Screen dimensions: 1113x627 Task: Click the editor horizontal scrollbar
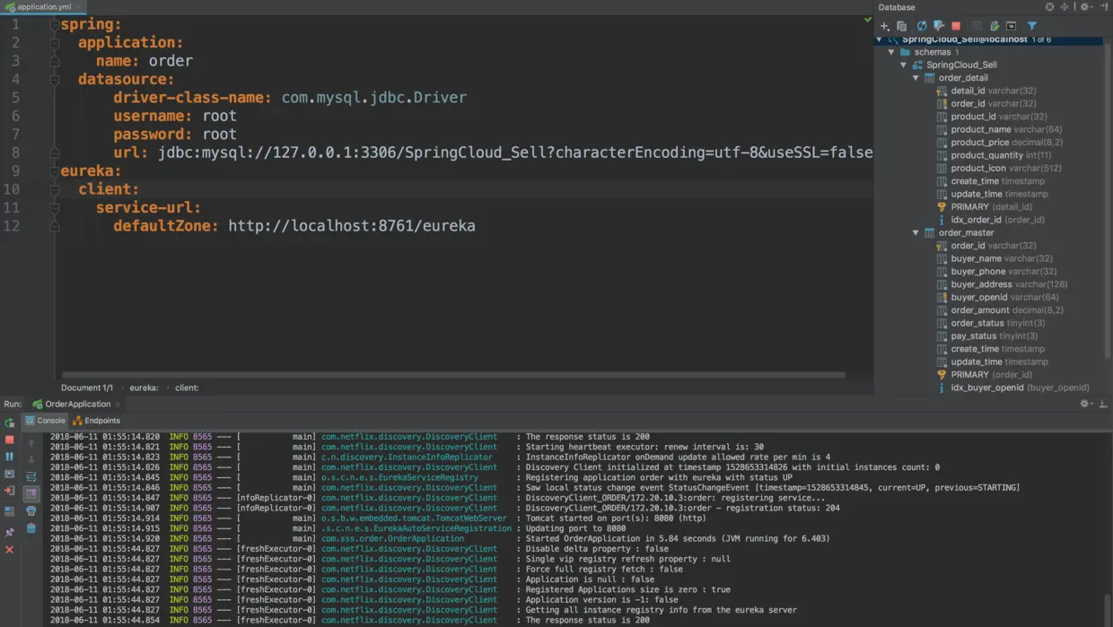(x=453, y=375)
